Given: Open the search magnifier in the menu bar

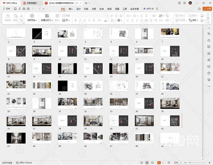Looking at the screenshot, I should point(157,9).
